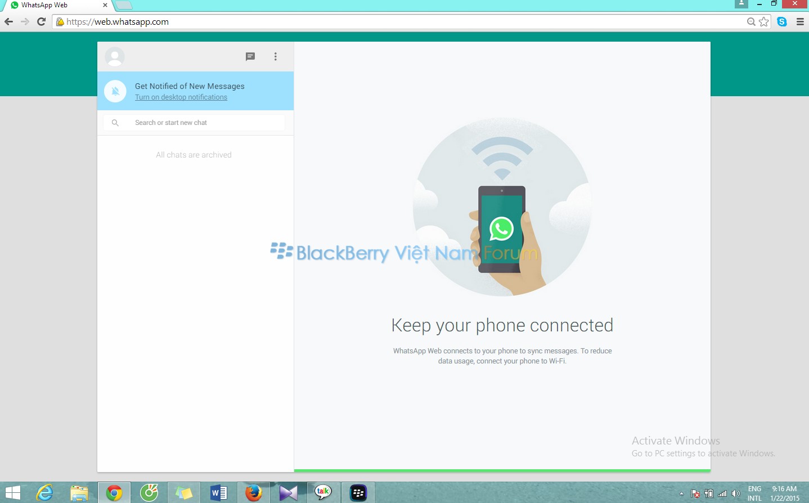809x503 pixels.
Task: Click the ENG INTL language indicator
Action: 754,493
